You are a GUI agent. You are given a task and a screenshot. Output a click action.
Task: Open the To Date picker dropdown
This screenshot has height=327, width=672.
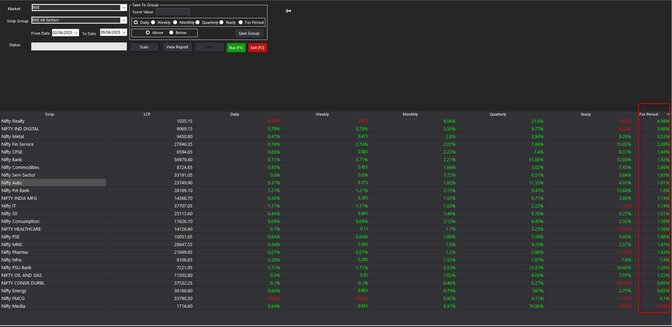(124, 33)
